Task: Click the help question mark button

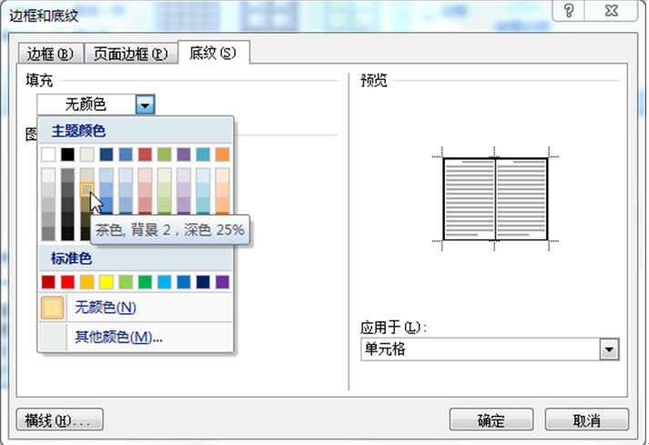Action: [x=568, y=10]
